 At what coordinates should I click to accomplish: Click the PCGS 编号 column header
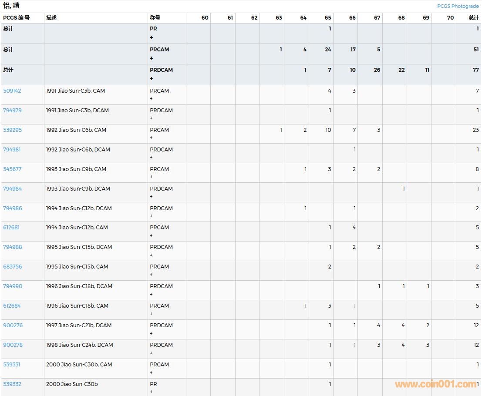17,18
